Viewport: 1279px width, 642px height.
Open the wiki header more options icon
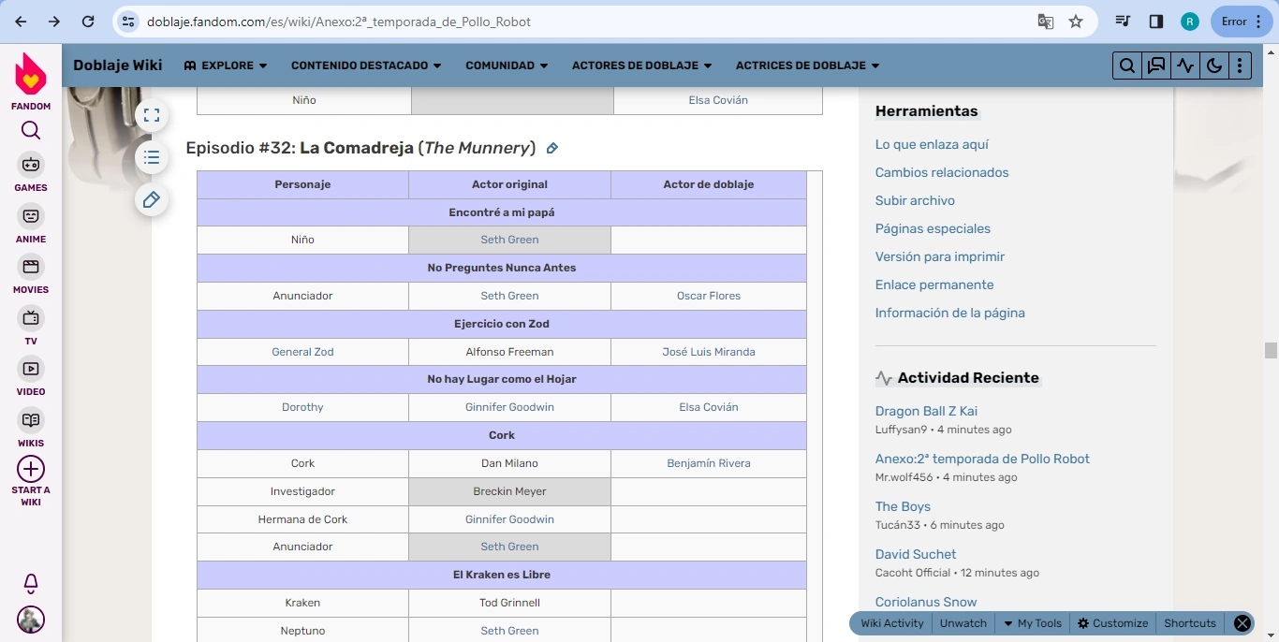click(1240, 66)
